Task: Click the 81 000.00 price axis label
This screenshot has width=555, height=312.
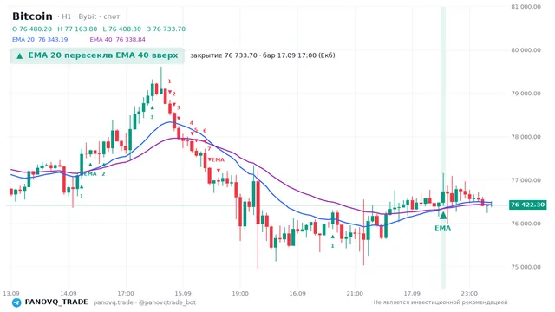Action: coord(526,7)
